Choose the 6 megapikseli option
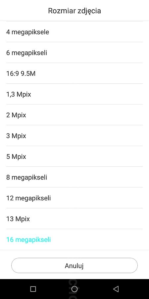 click(x=74, y=52)
